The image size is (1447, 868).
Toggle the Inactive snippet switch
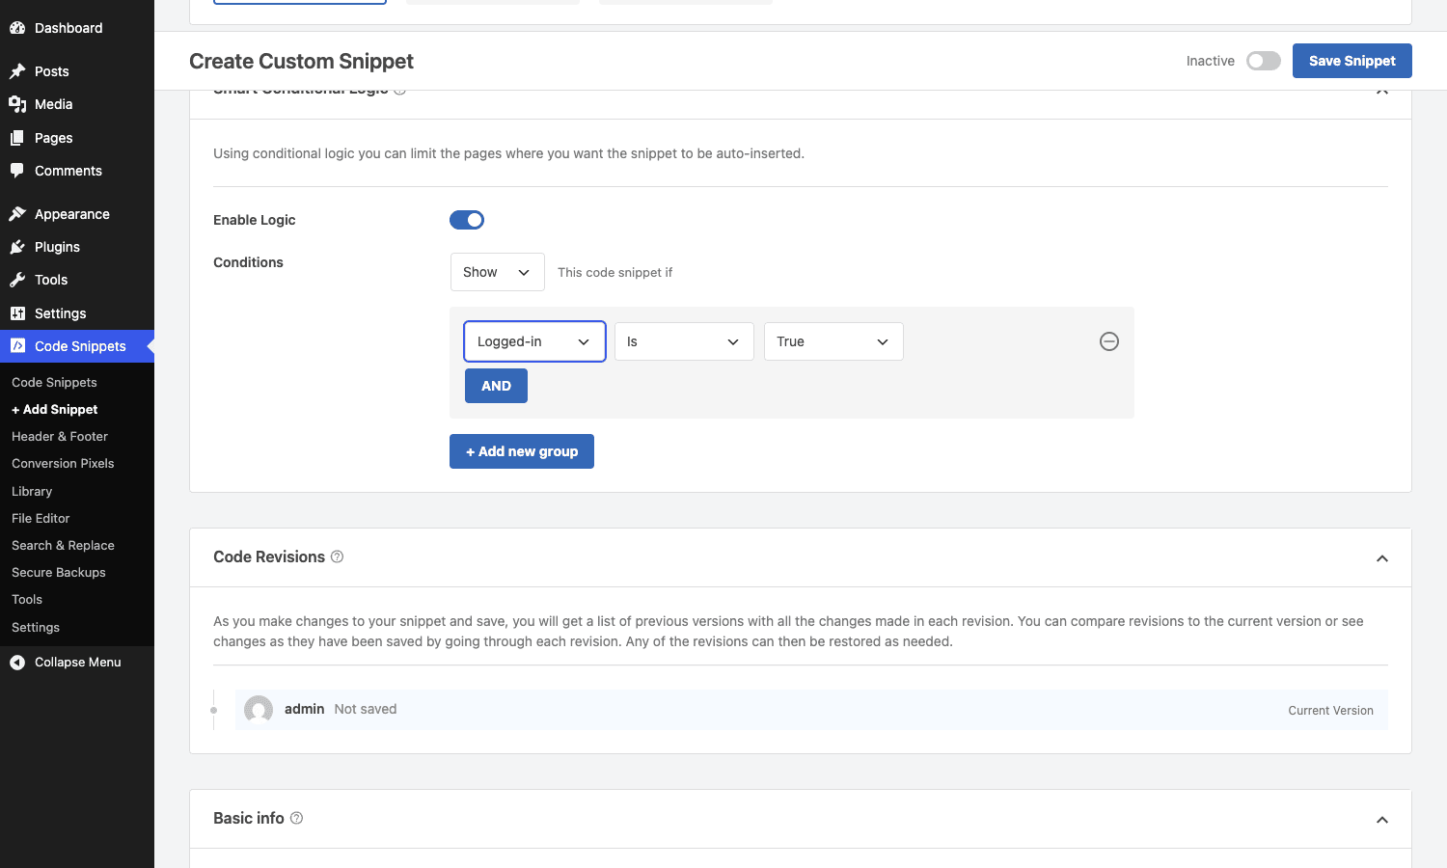[x=1263, y=61]
